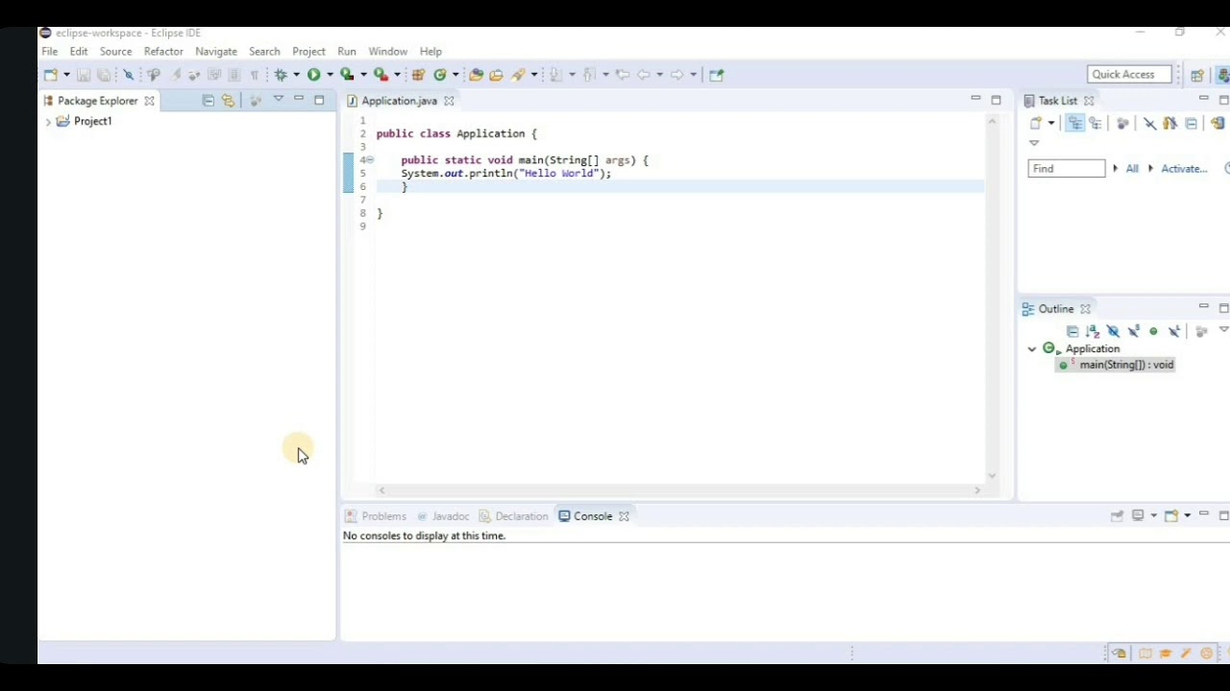The width and height of the screenshot is (1230, 691).
Task: Open the New dropdown arrow in toolbar
Action: point(66,75)
